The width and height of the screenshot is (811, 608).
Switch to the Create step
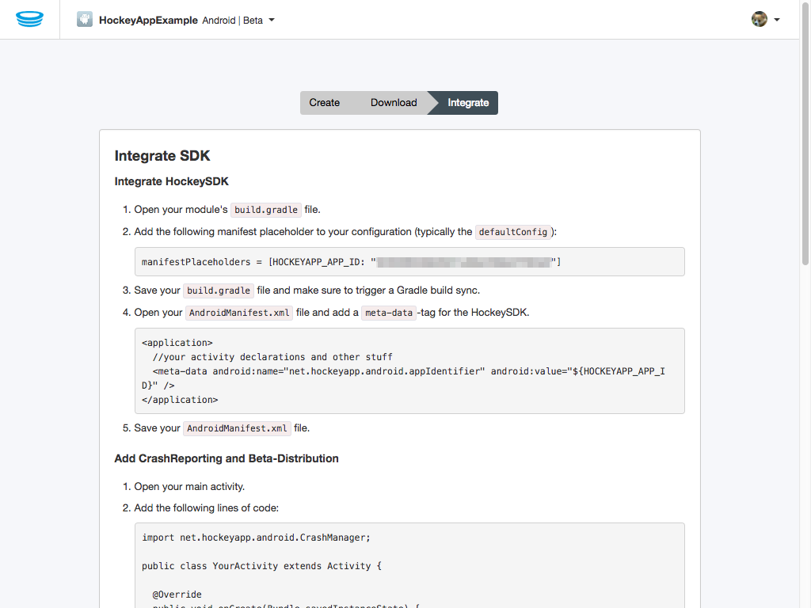tap(325, 102)
